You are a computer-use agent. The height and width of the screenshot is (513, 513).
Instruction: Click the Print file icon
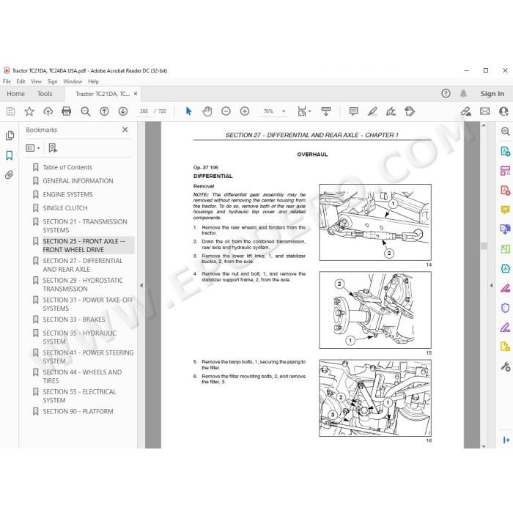coord(67,111)
